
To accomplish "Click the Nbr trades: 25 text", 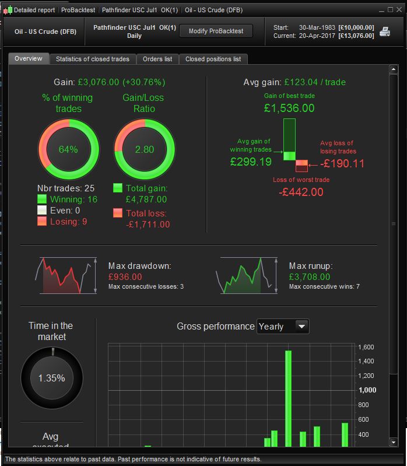I will click(x=66, y=188).
